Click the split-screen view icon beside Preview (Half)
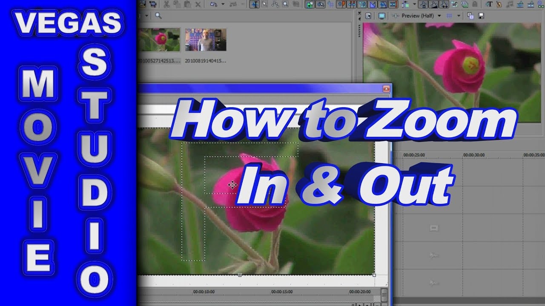This screenshot has width=545, height=306. (x=396, y=16)
